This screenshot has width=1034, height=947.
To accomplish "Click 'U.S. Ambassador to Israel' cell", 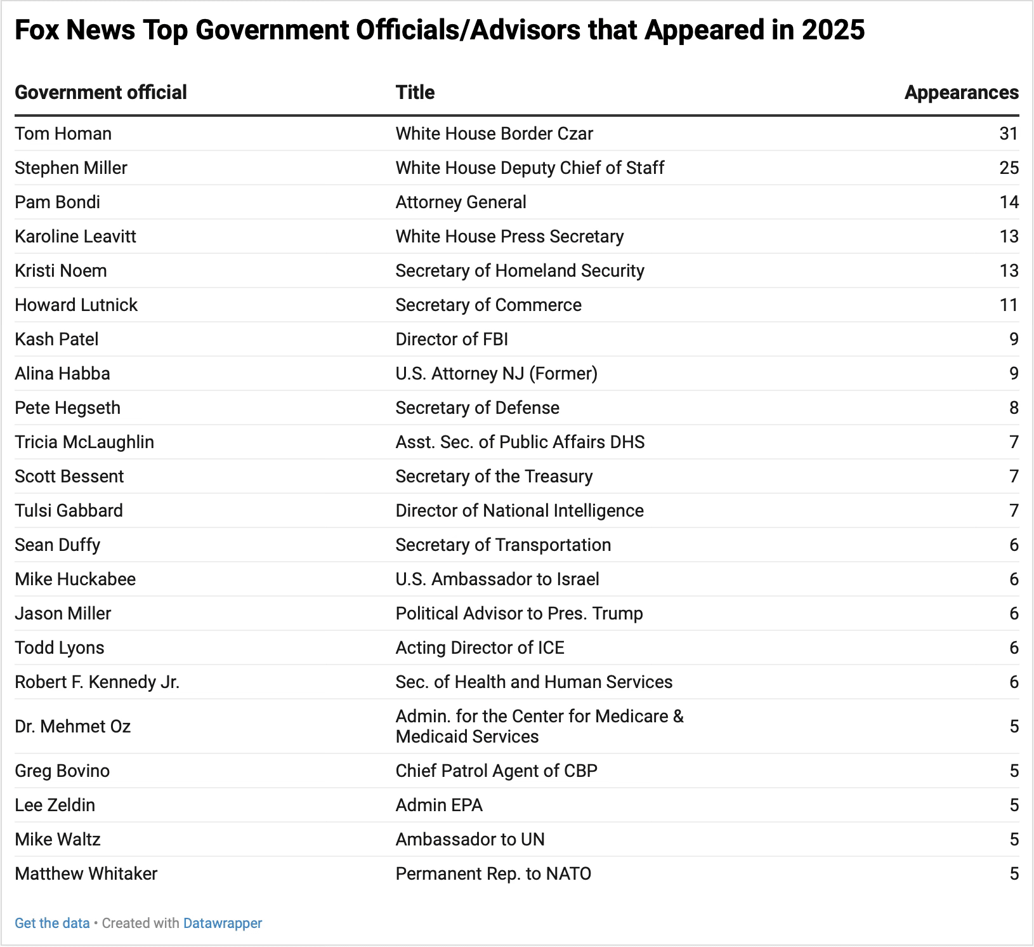I will coord(497,579).
